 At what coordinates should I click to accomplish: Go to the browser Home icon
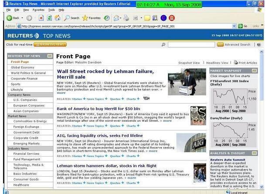point(57,18)
